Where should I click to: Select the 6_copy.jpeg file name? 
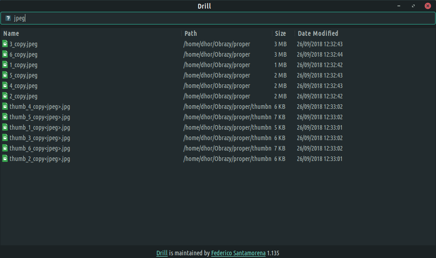point(24,54)
